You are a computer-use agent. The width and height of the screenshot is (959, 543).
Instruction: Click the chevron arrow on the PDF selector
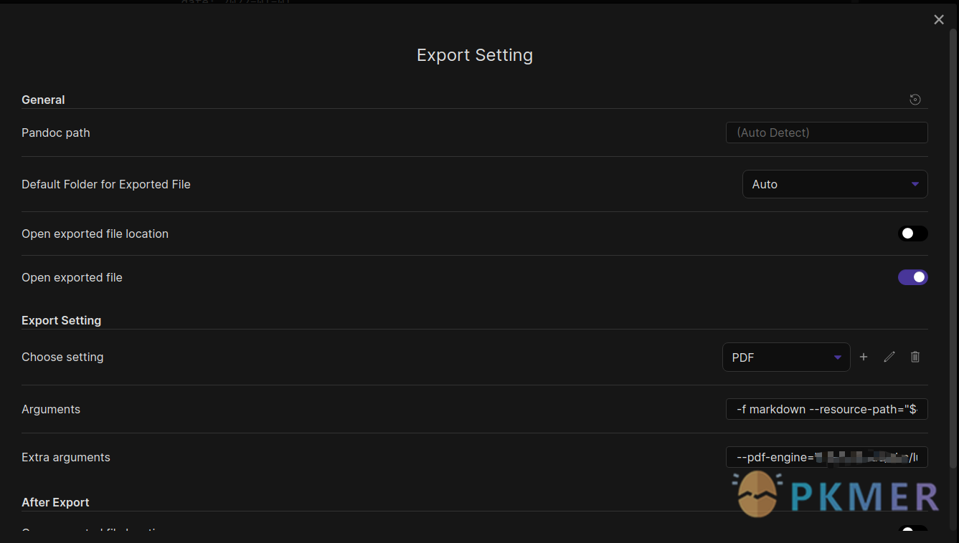(837, 357)
